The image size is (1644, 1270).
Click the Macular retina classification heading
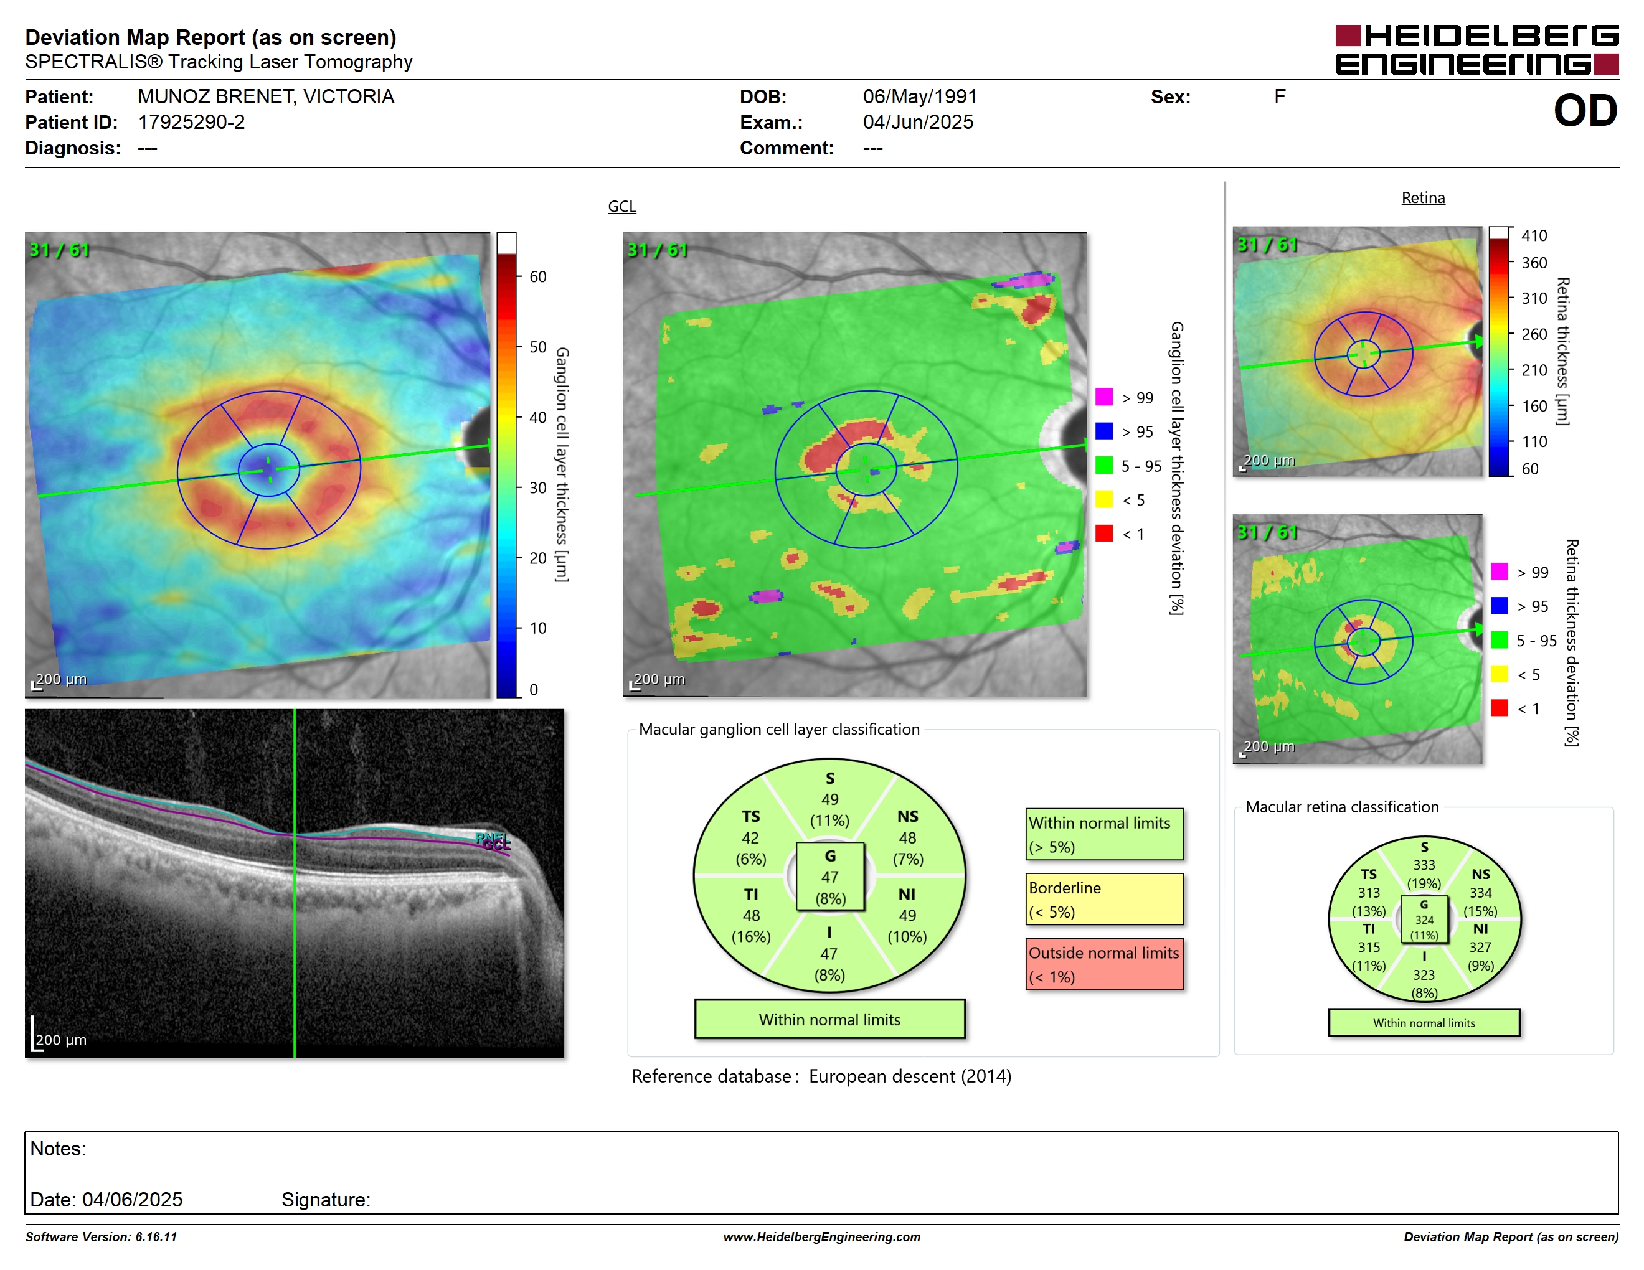[1341, 807]
